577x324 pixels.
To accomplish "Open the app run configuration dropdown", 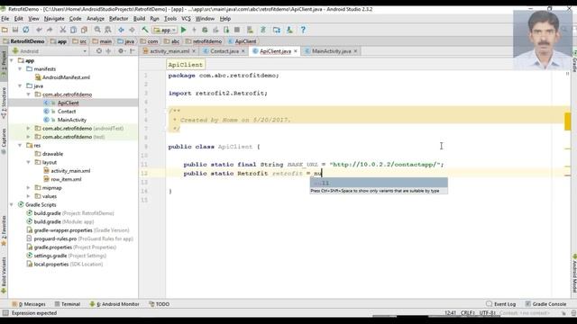I will click(x=165, y=30).
